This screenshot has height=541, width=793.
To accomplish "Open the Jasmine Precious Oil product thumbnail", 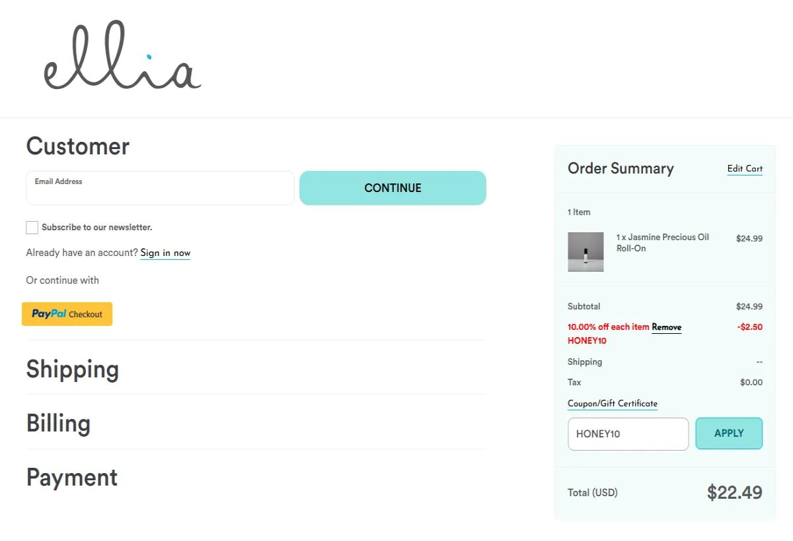I will coord(585,252).
